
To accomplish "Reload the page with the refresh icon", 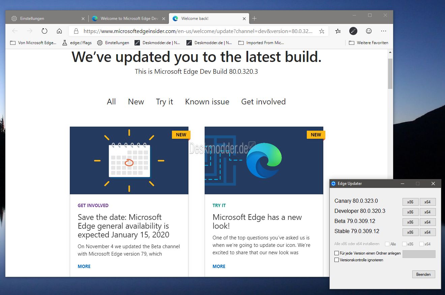I will click(x=44, y=31).
